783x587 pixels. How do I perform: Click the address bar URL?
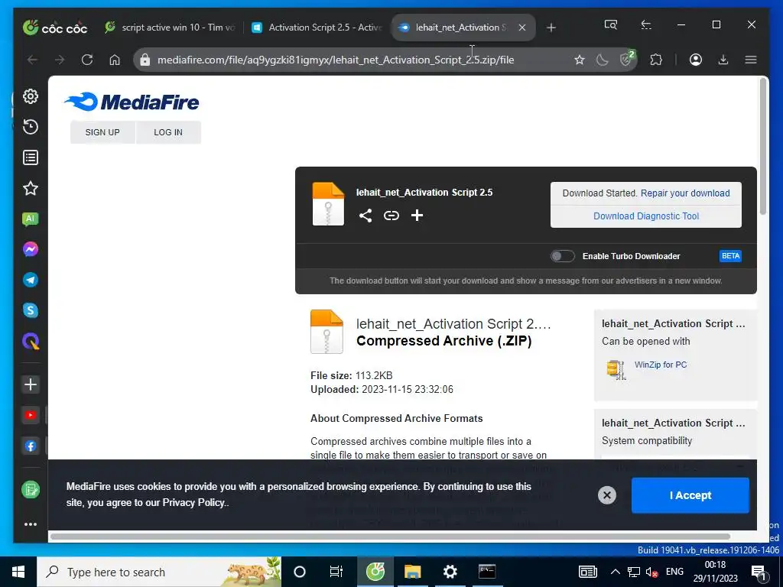[x=336, y=60]
